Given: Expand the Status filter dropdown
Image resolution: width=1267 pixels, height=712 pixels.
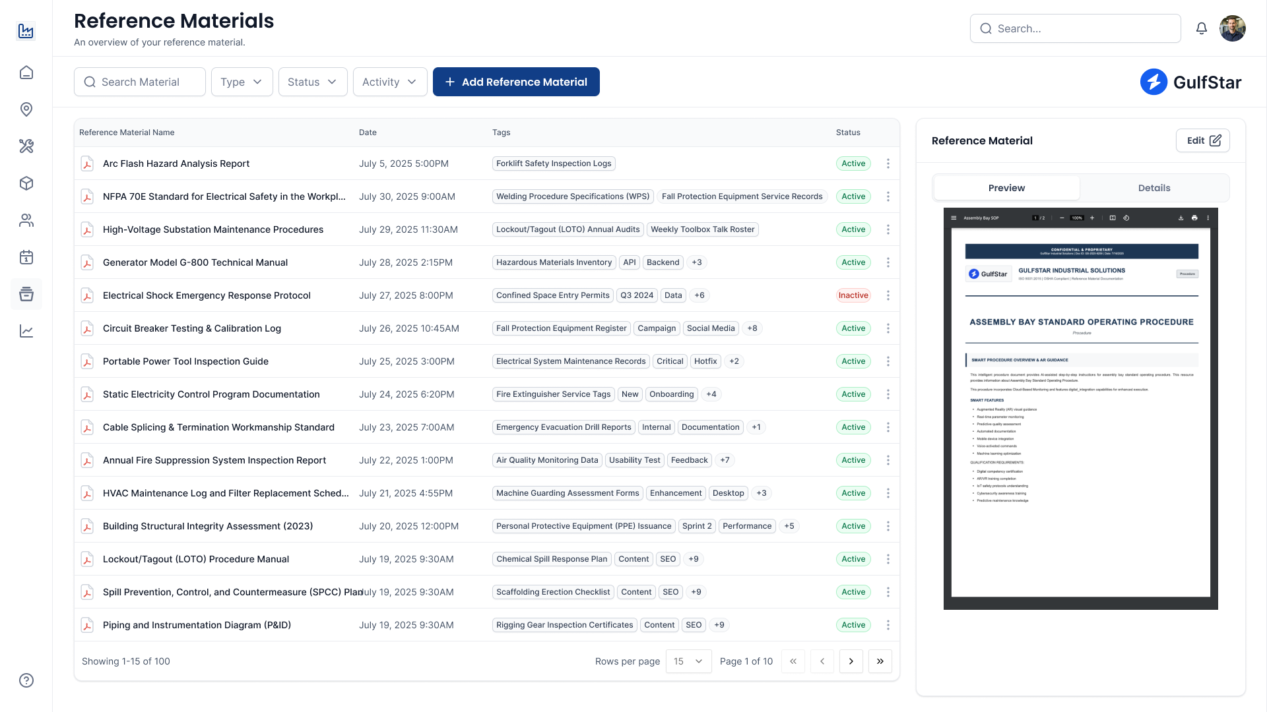Looking at the screenshot, I should [313, 82].
